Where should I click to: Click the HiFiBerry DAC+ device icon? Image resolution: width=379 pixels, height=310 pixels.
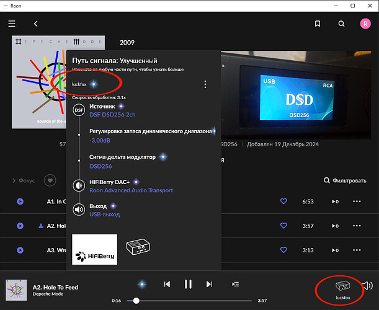pos(79,185)
